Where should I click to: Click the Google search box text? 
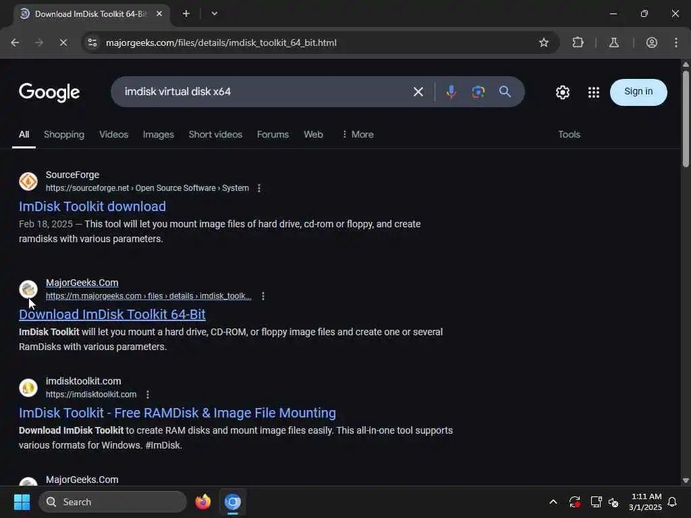tap(177, 92)
